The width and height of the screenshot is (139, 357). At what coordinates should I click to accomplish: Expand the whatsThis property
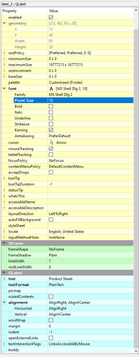click(4, 196)
